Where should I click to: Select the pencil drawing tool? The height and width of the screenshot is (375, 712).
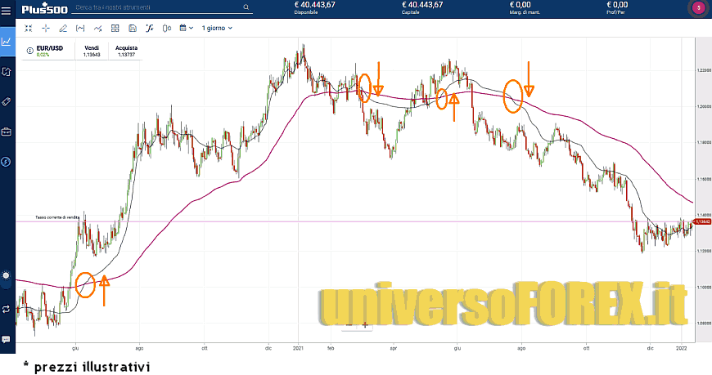click(x=63, y=28)
